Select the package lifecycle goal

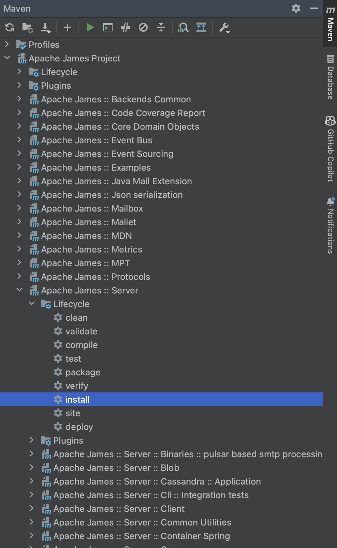pos(83,372)
